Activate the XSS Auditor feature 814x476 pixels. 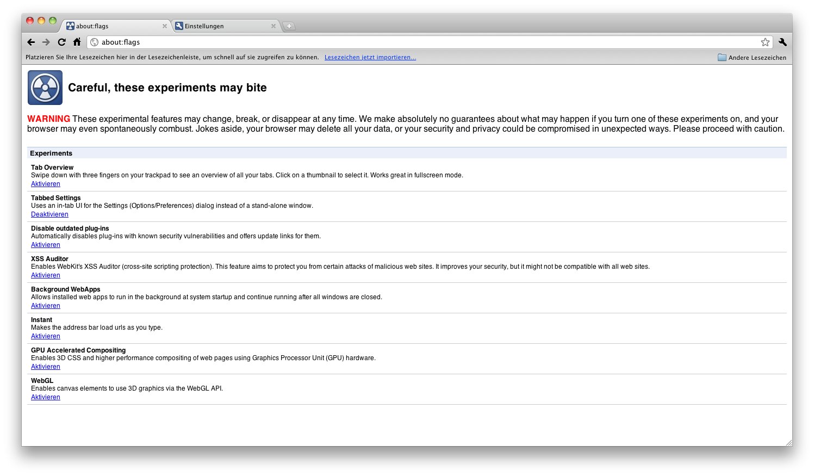pos(45,275)
